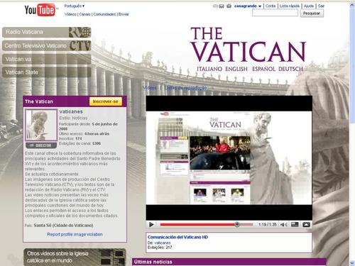Image resolution: width=355 pixels, height=266 pixels.
Task: Click the page scrollbar up arrow
Action: 351,5
